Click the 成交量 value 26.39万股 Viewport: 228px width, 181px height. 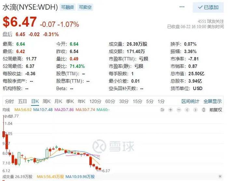point(137,44)
